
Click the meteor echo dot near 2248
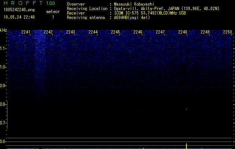186,109
